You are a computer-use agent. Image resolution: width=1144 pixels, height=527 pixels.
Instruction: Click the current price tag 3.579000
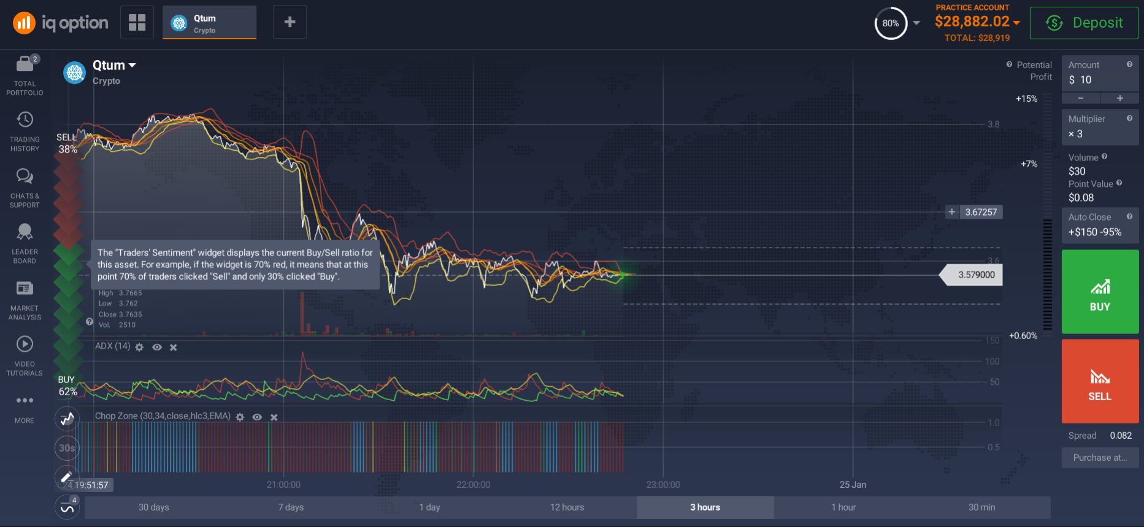tap(972, 275)
